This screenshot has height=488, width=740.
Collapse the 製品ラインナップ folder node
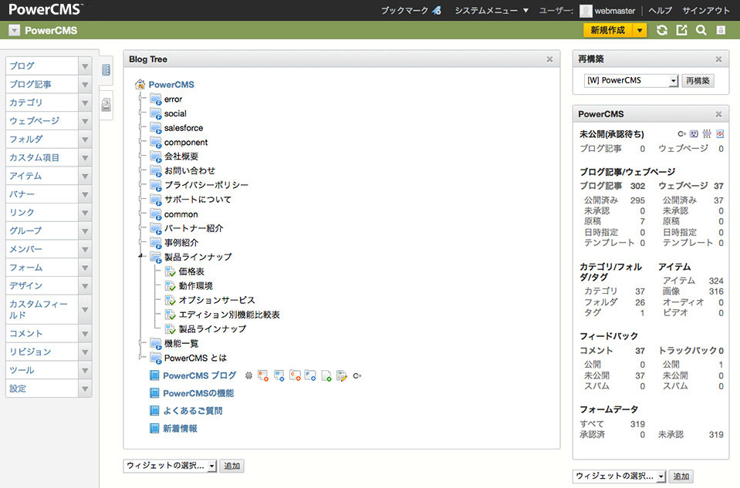[x=140, y=256]
